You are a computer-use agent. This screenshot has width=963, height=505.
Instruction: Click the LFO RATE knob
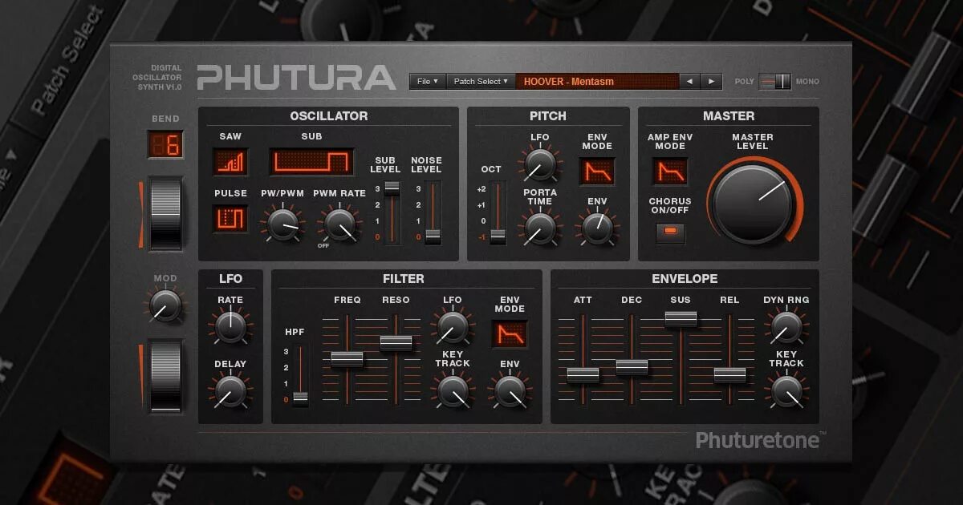point(230,327)
